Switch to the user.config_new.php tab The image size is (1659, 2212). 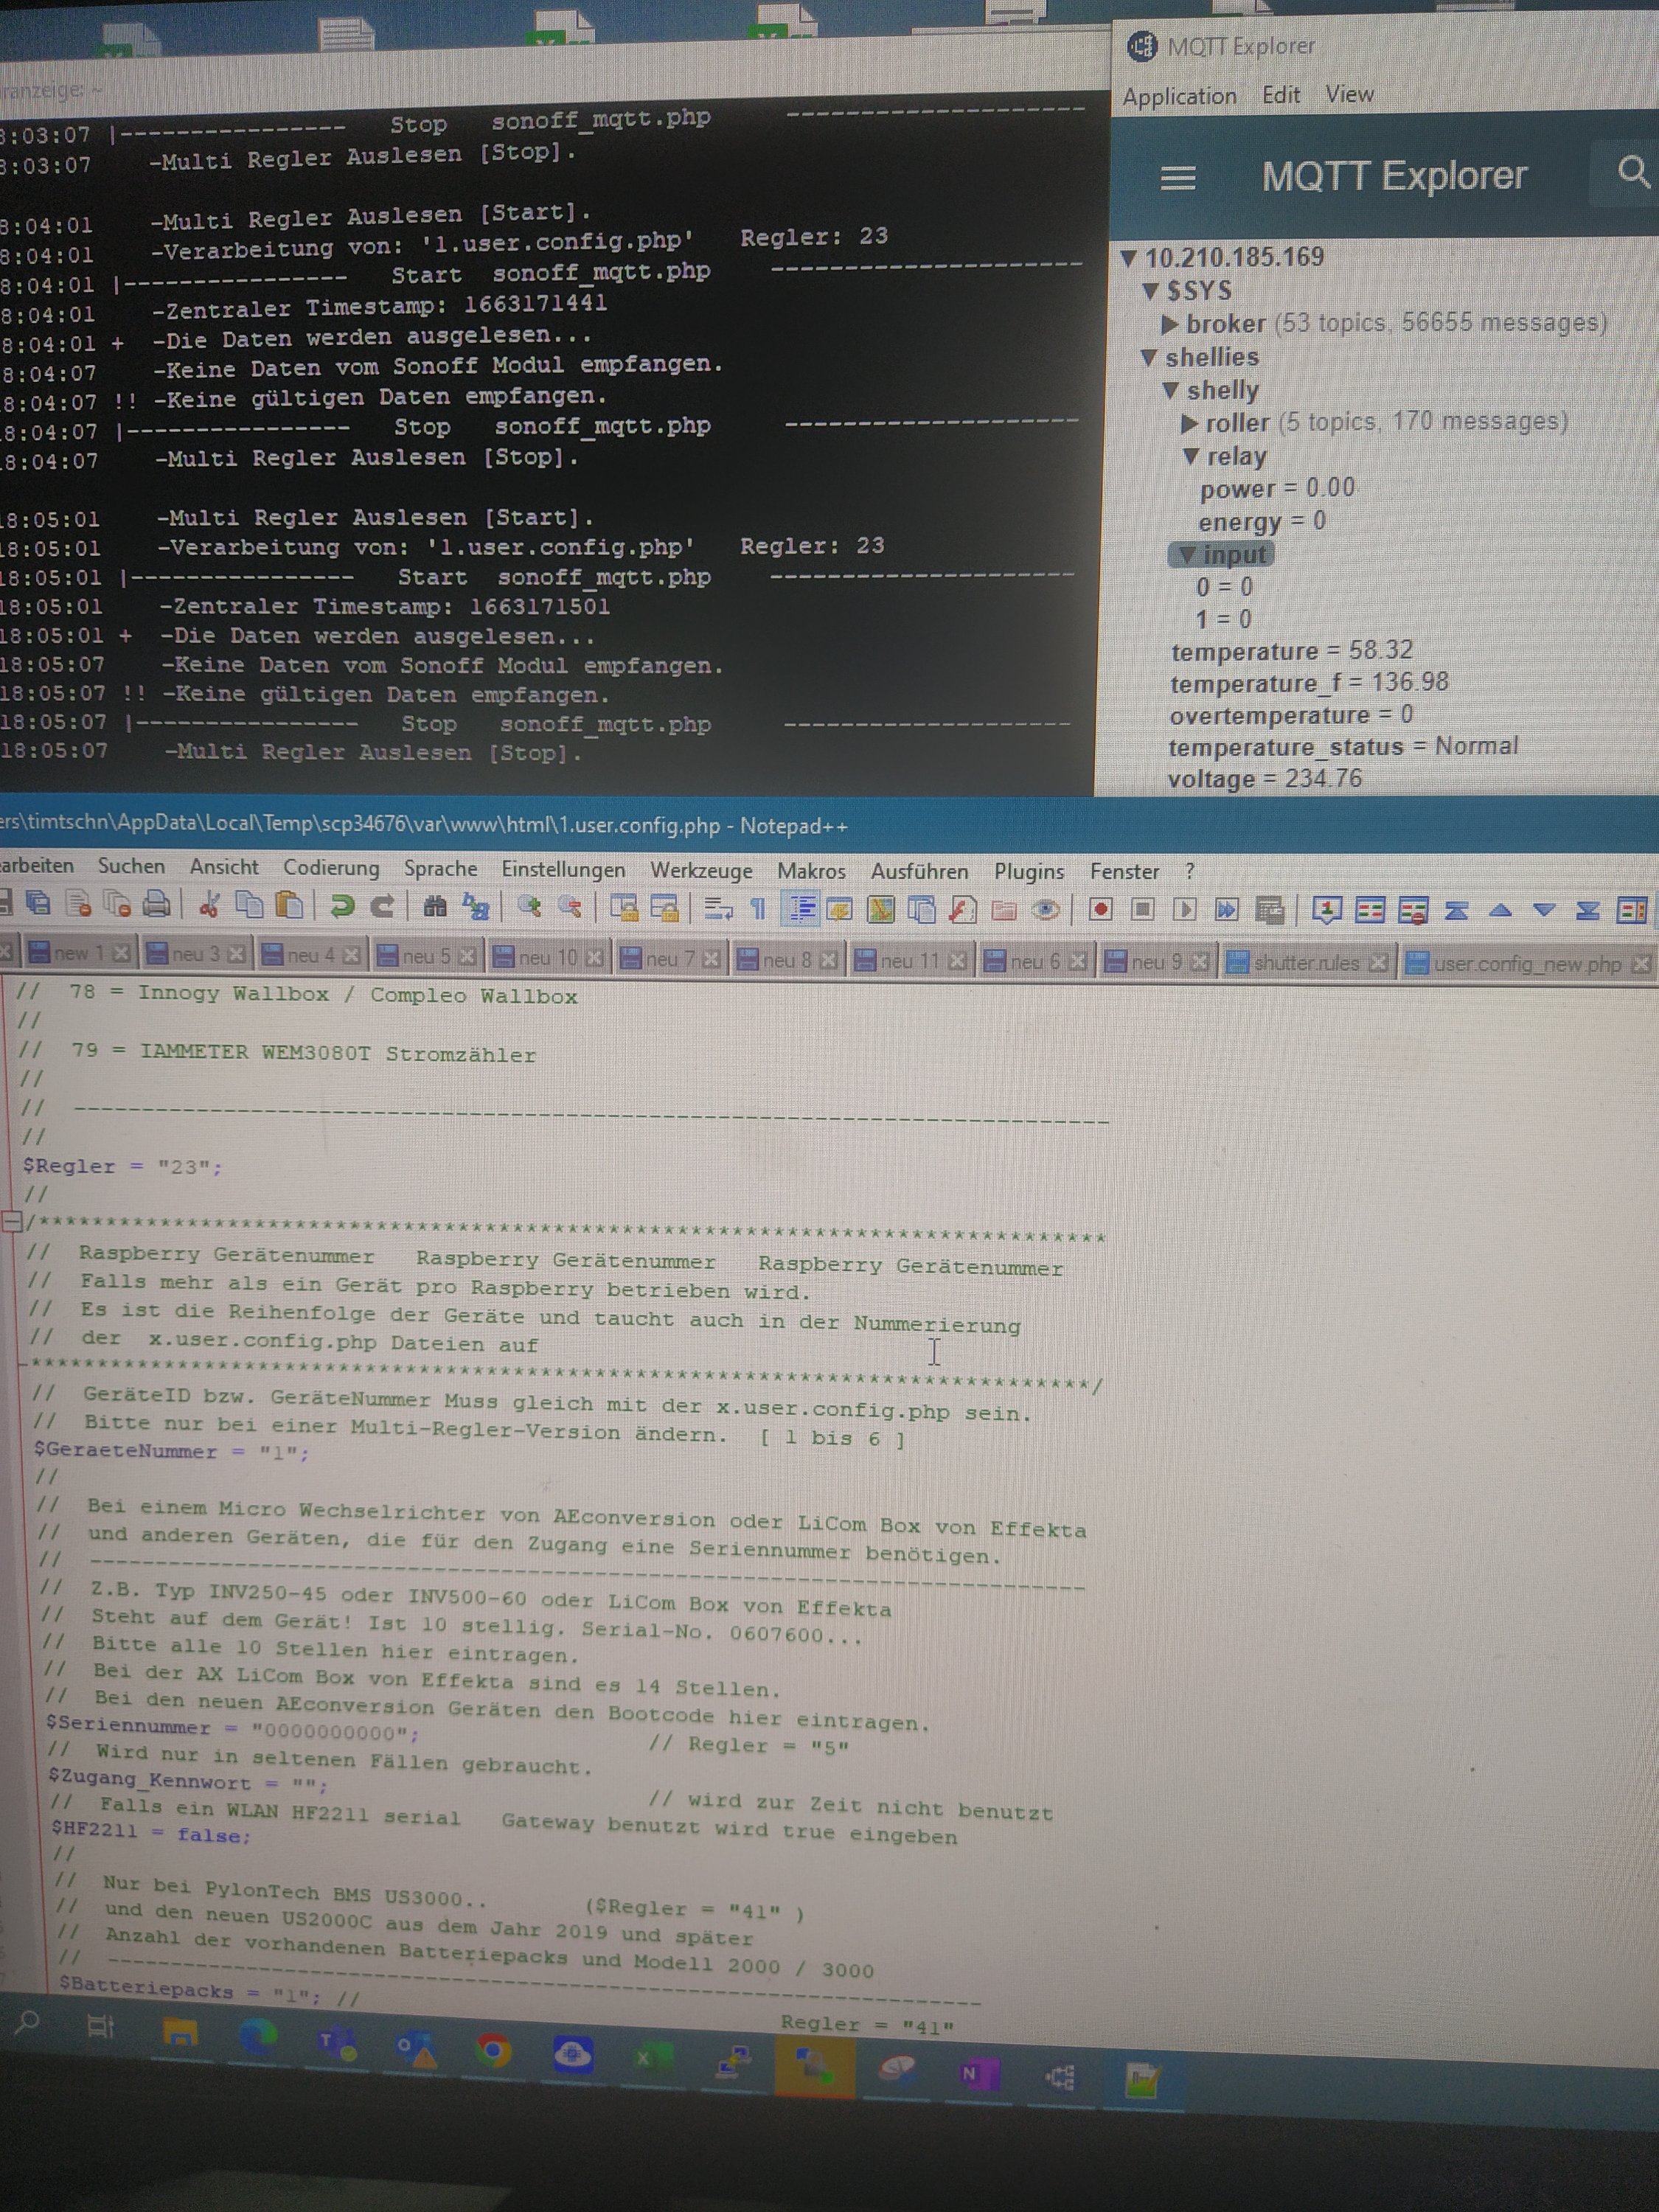(1527, 964)
